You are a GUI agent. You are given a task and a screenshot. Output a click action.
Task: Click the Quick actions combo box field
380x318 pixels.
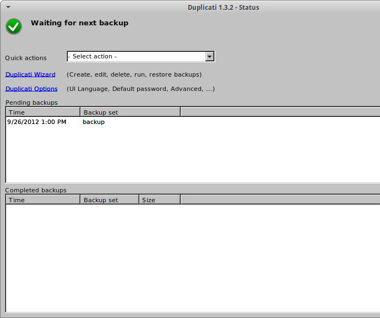140,57
